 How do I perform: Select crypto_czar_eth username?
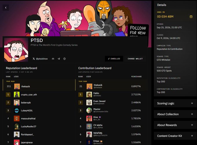[29, 95]
